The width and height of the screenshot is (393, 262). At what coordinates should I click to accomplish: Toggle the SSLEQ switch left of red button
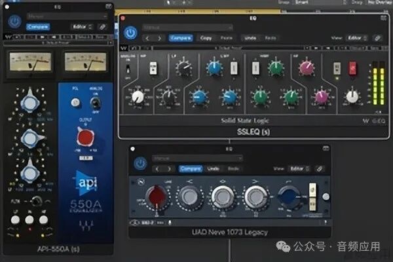coord(337,68)
